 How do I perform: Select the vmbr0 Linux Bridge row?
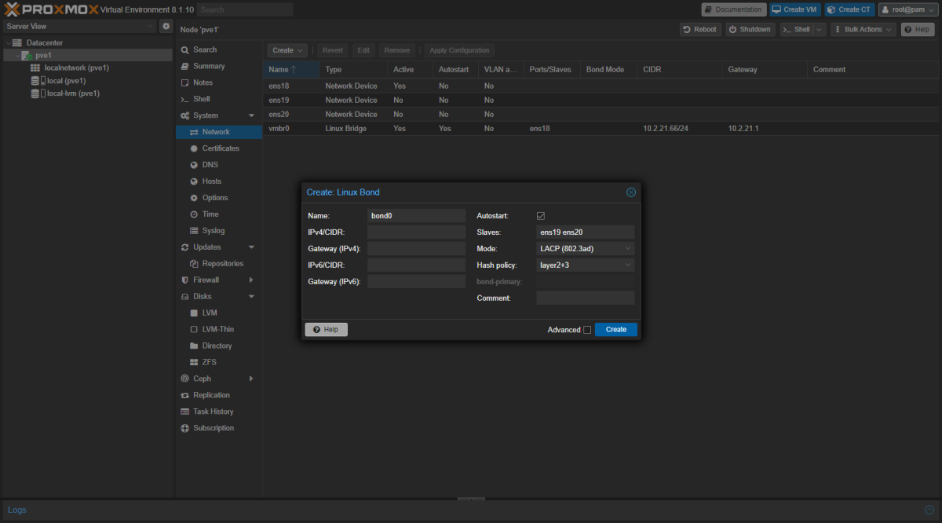pyautogui.click(x=602, y=128)
